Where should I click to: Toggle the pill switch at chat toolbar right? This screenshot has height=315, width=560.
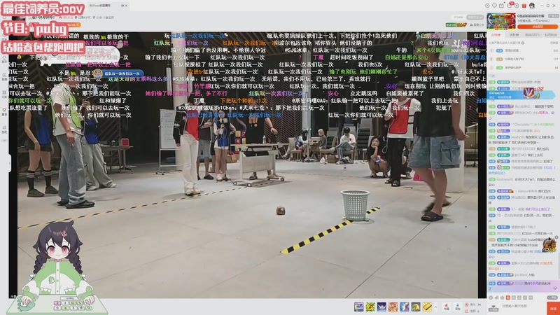pos(552,297)
